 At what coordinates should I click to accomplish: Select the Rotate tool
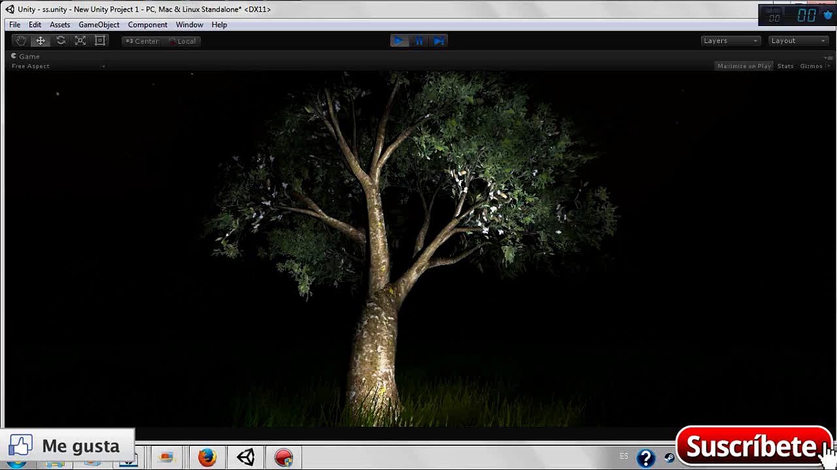(61, 40)
